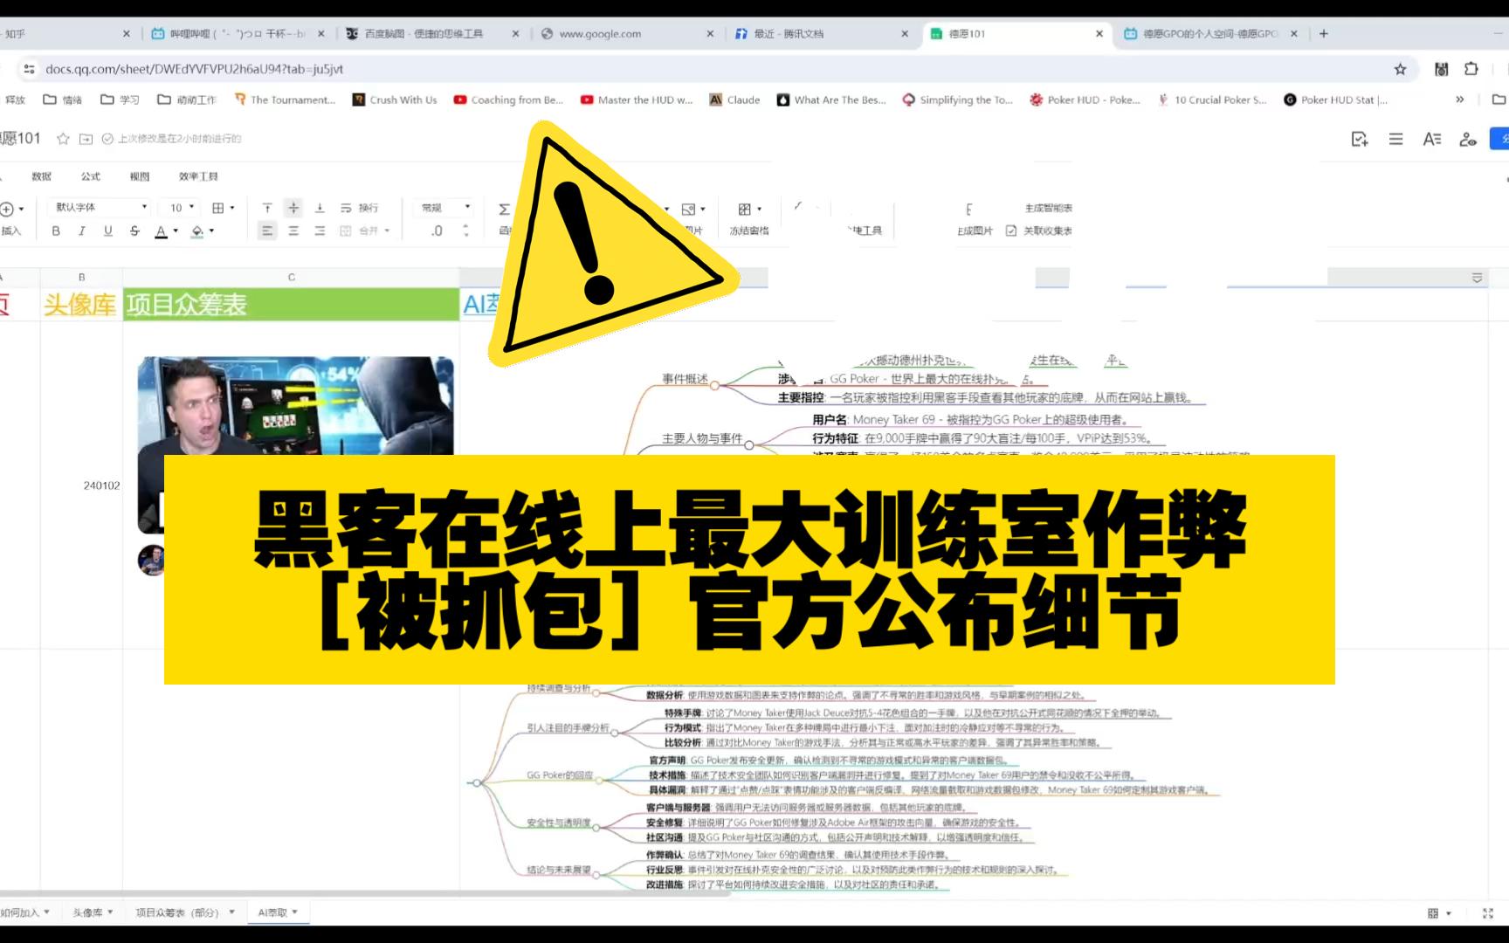The width and height of the screenshot is (1509, 943).
Task: Star the document next to the title
Action: point(63,139)
